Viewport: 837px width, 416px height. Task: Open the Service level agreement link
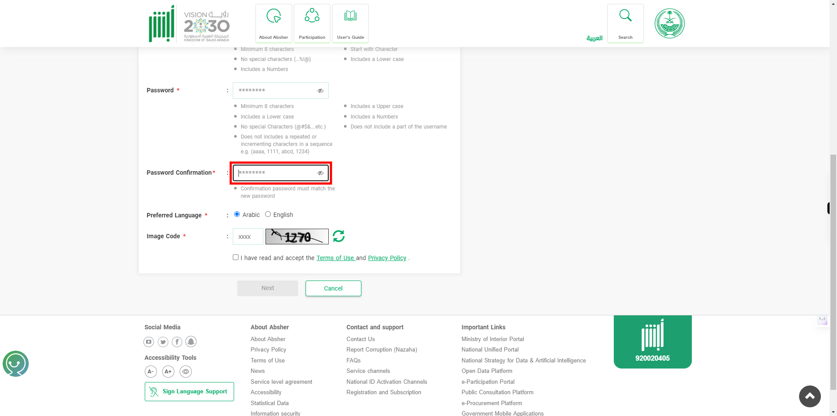282,382
